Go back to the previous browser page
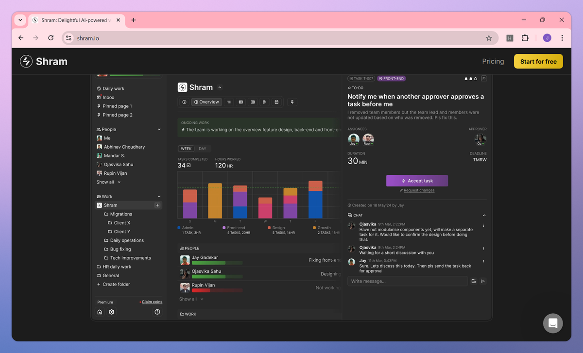 pyautogui.click(x=20, y=38)
